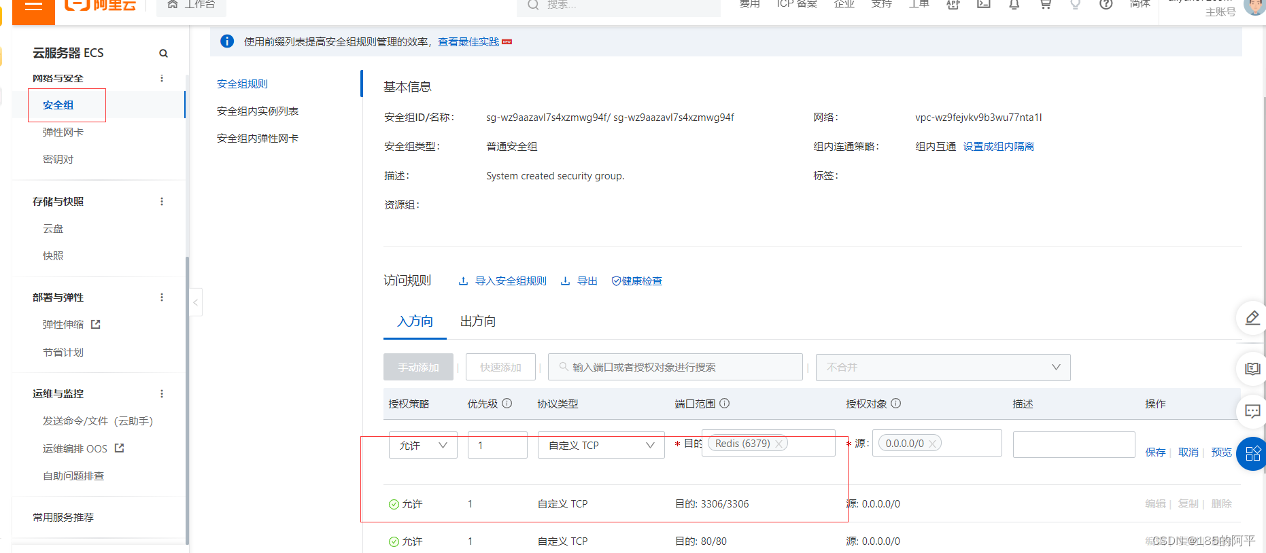The image size is (1266, 553).
Task: Click 导出 rules button
Action: 579,281
